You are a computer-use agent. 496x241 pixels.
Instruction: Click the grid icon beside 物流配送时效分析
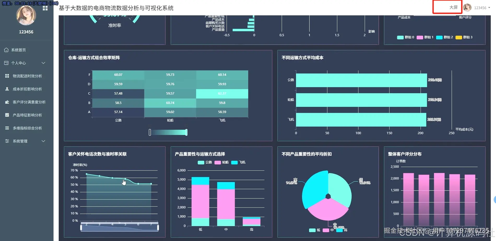7,76
